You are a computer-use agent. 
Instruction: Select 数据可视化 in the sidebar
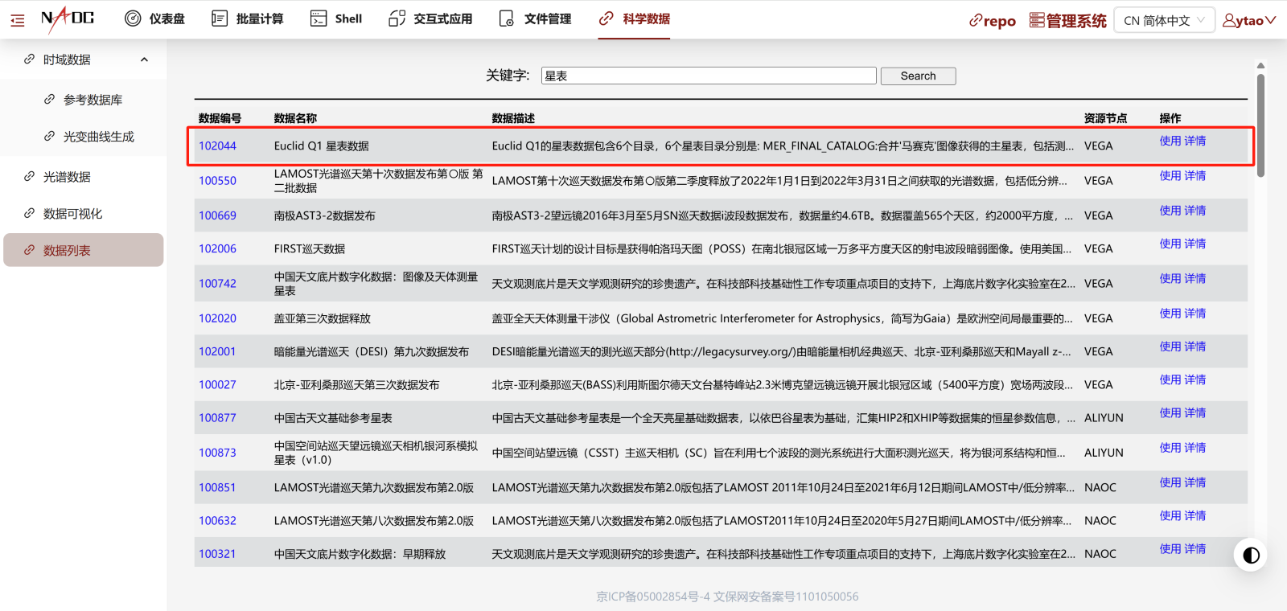pos(72,214)
